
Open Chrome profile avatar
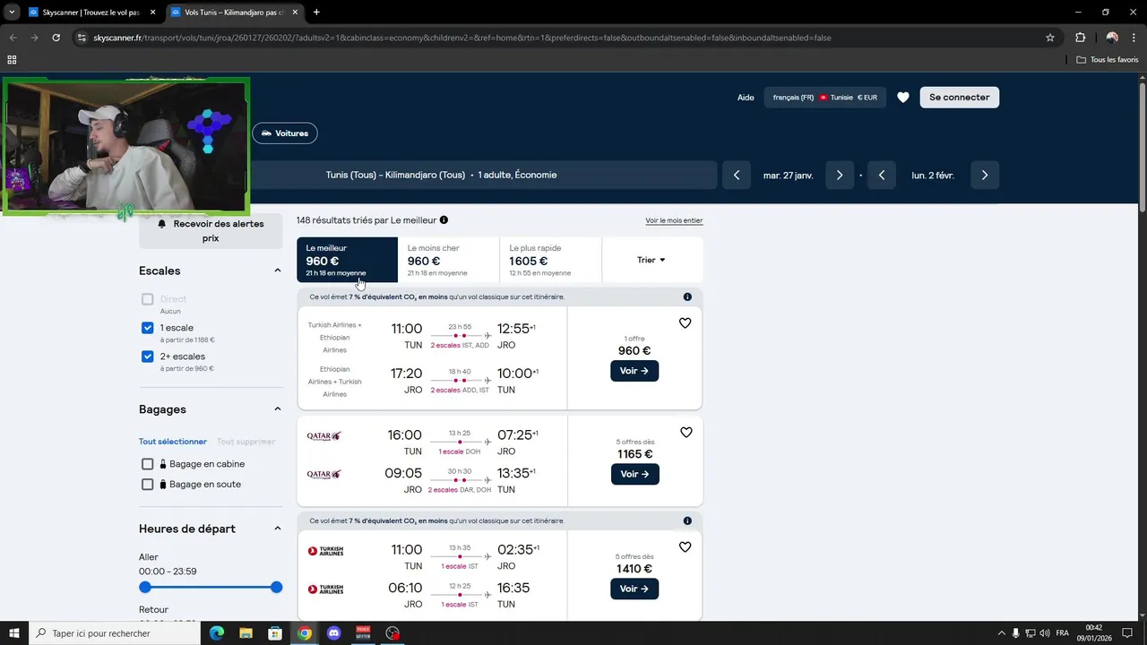coord(1112,38)
